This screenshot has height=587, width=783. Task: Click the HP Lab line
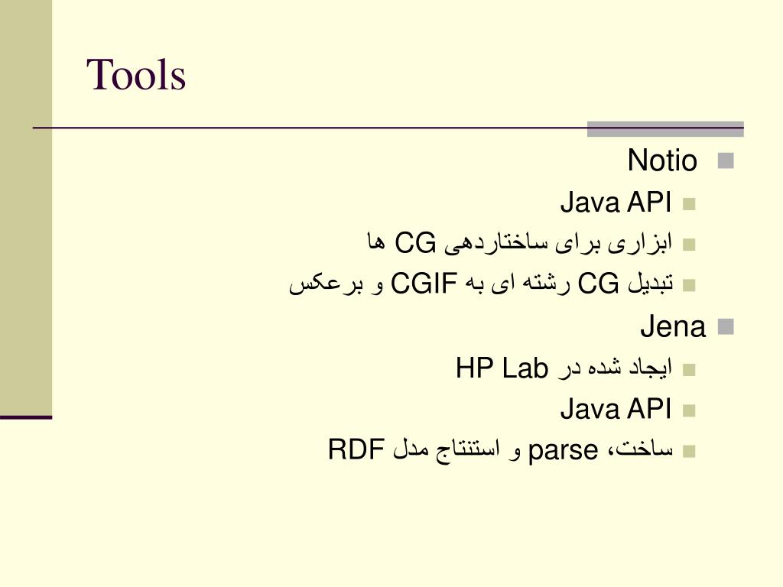(x=564, y=368)
